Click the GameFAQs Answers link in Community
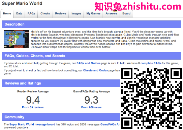This screenshot has width=183, height=130. pos(110,124)
